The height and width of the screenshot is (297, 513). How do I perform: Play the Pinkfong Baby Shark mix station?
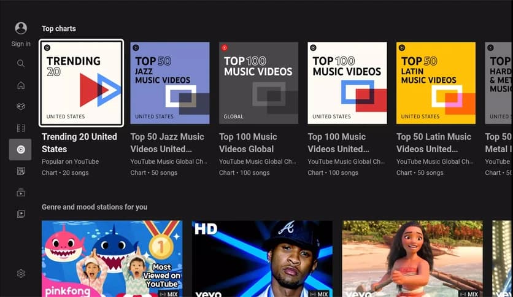pos(112,259)
